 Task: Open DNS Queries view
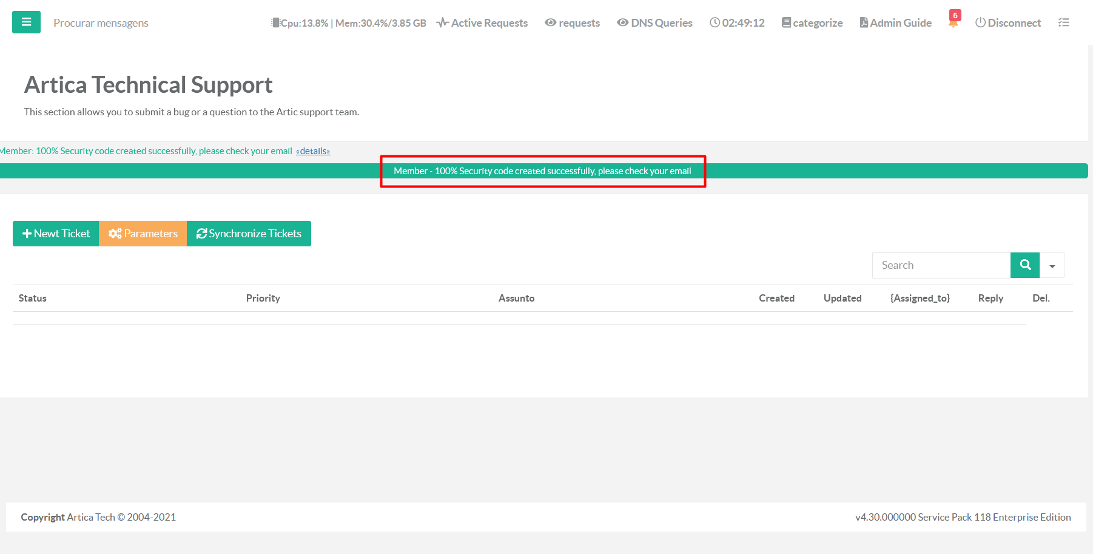654,23
